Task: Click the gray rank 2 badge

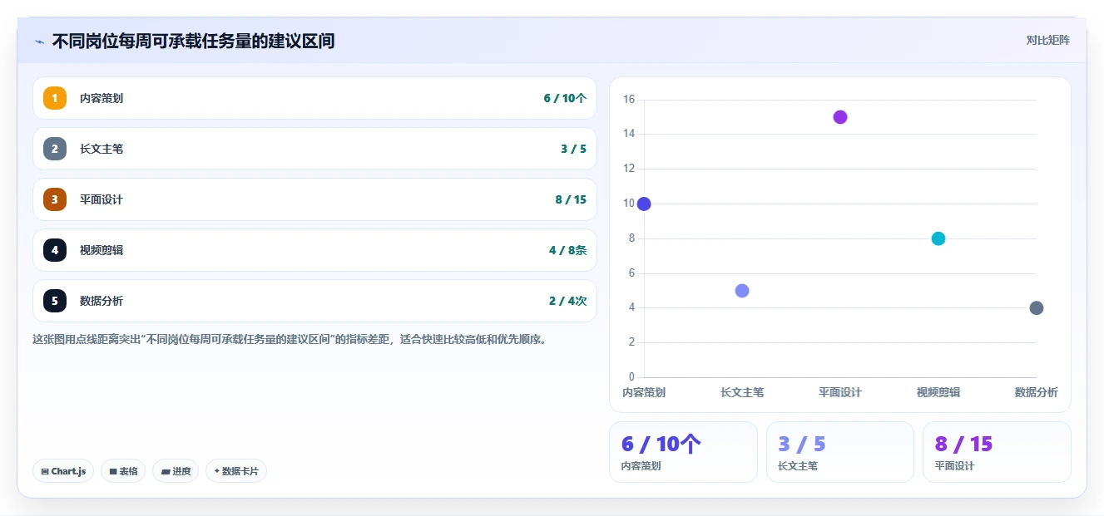Action: [55, 149]
